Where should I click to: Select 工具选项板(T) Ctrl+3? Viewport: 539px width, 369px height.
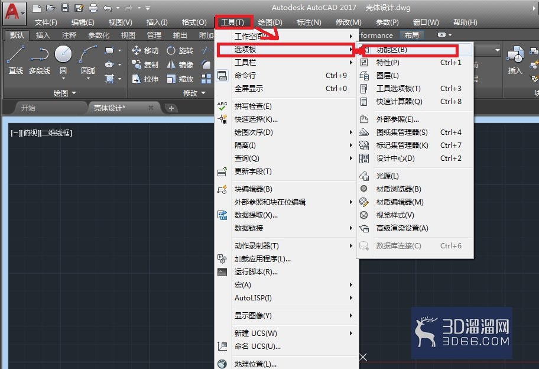coord(415,89)
